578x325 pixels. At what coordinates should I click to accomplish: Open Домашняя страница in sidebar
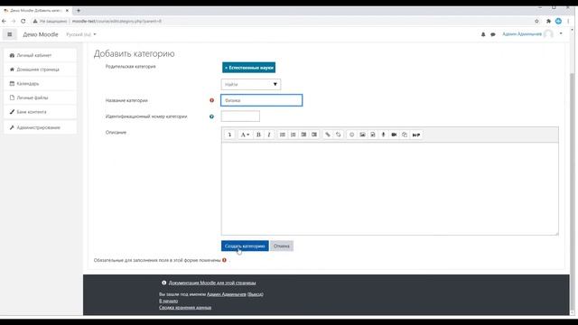point(40,70)
